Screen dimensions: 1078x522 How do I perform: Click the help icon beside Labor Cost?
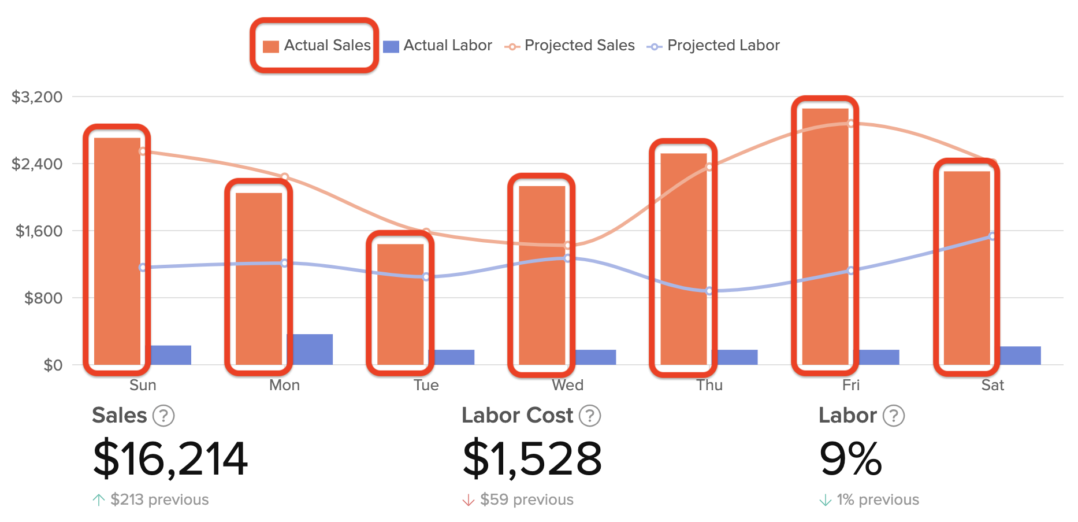(590, 416)
